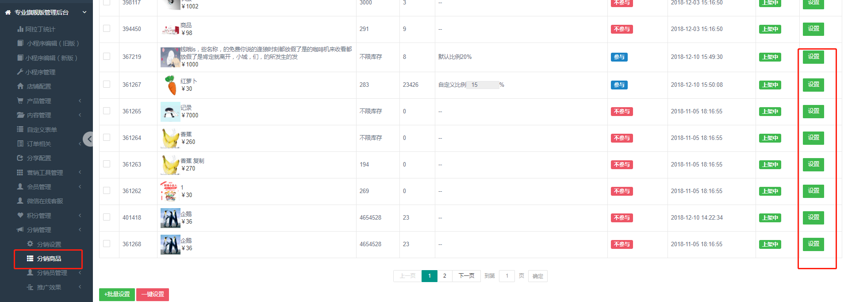Check the box for product 367219
This screenshot has height=302, width=848.
point(107,56)
